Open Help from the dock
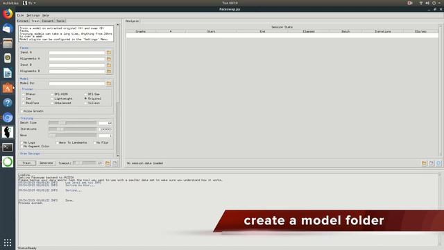 click(x=8, y=103)
